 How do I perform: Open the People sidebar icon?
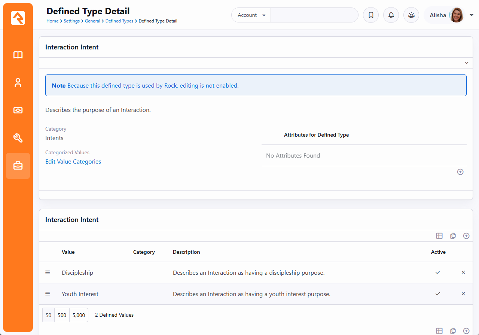click(x=18, y=83)
